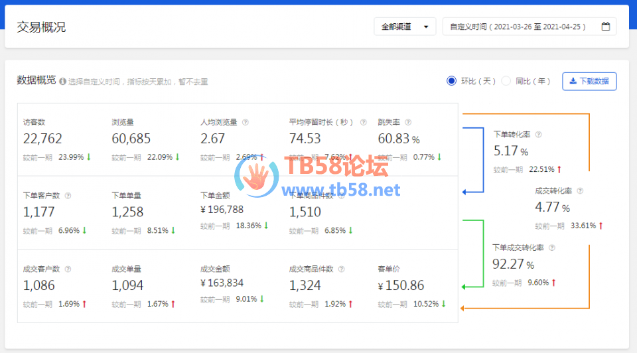Click the 成交商品件数 help icon
The width and height of the screenshot is (637, 353).
tap(341, 269)
